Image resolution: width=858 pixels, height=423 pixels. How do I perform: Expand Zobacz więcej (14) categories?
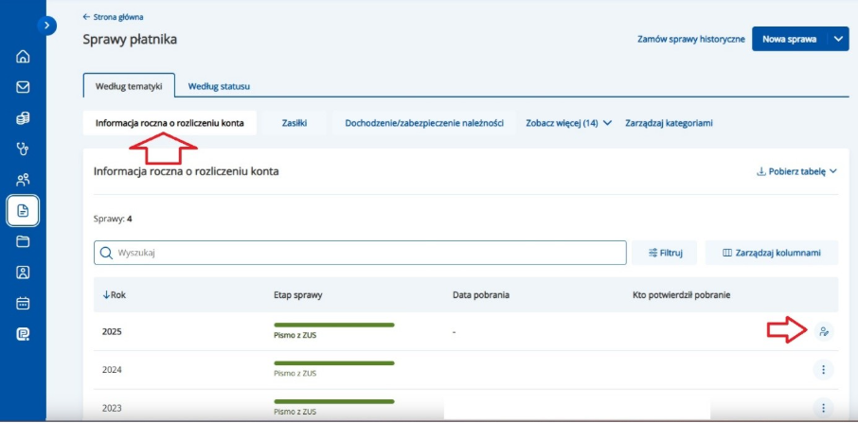(x=568, y=123)
